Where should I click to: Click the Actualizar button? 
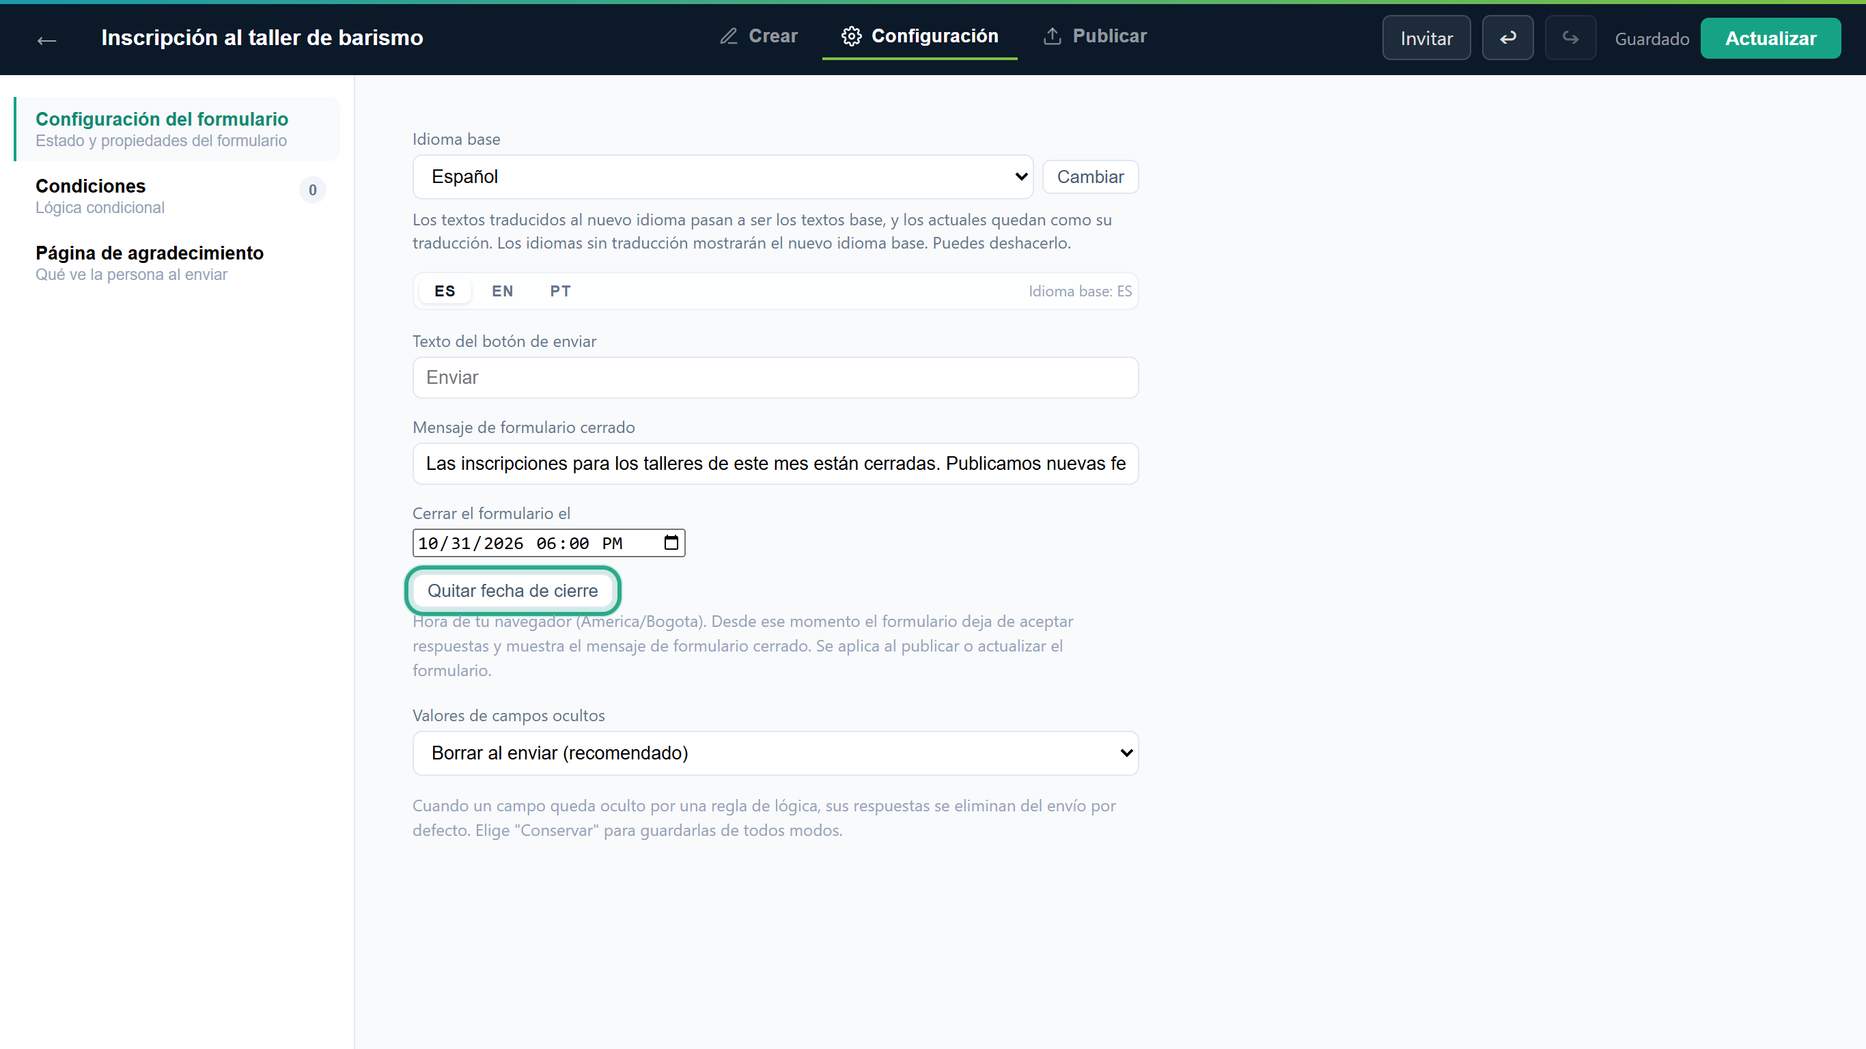[1770, 38]
